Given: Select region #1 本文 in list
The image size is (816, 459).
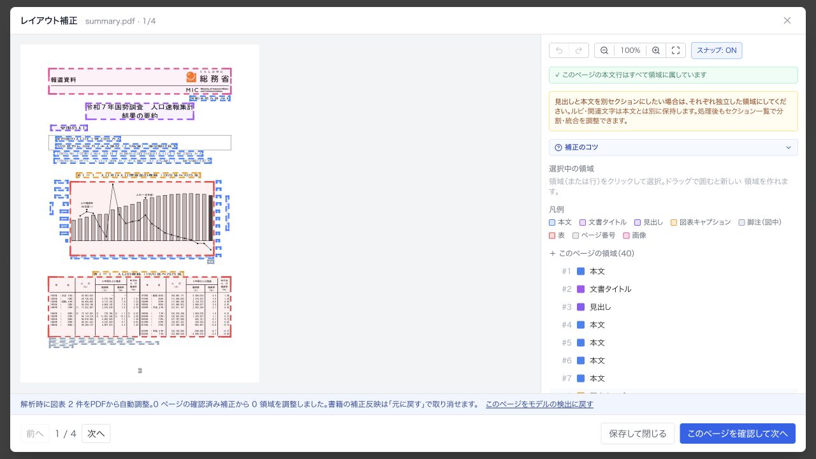Looking at the screenshot, I should click(673, 271).
